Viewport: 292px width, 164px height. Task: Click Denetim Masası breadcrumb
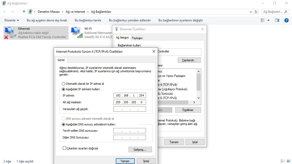click(x=49, y=12)
